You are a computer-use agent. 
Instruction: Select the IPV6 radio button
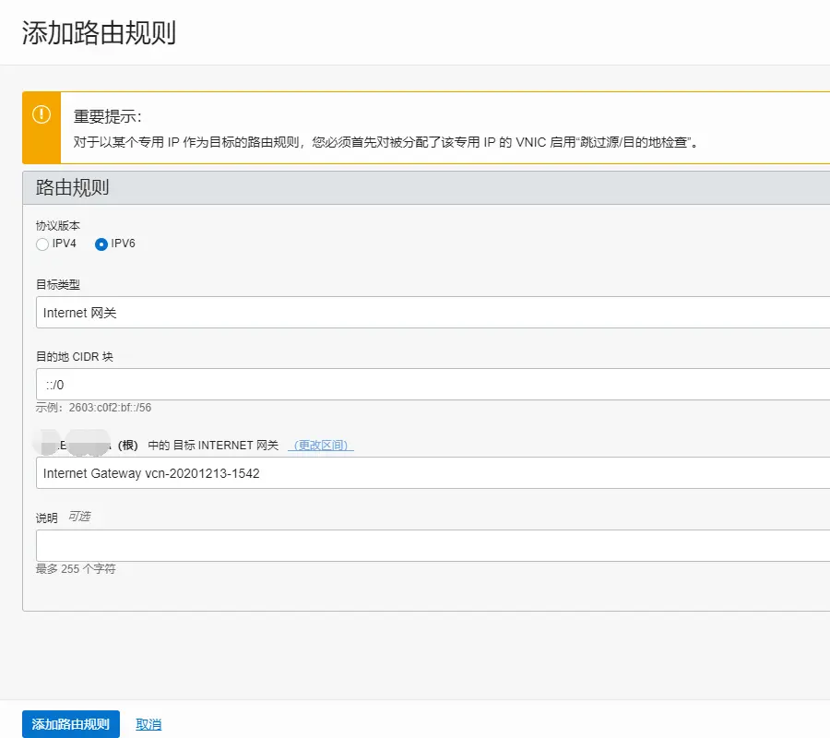pos(101,244)
